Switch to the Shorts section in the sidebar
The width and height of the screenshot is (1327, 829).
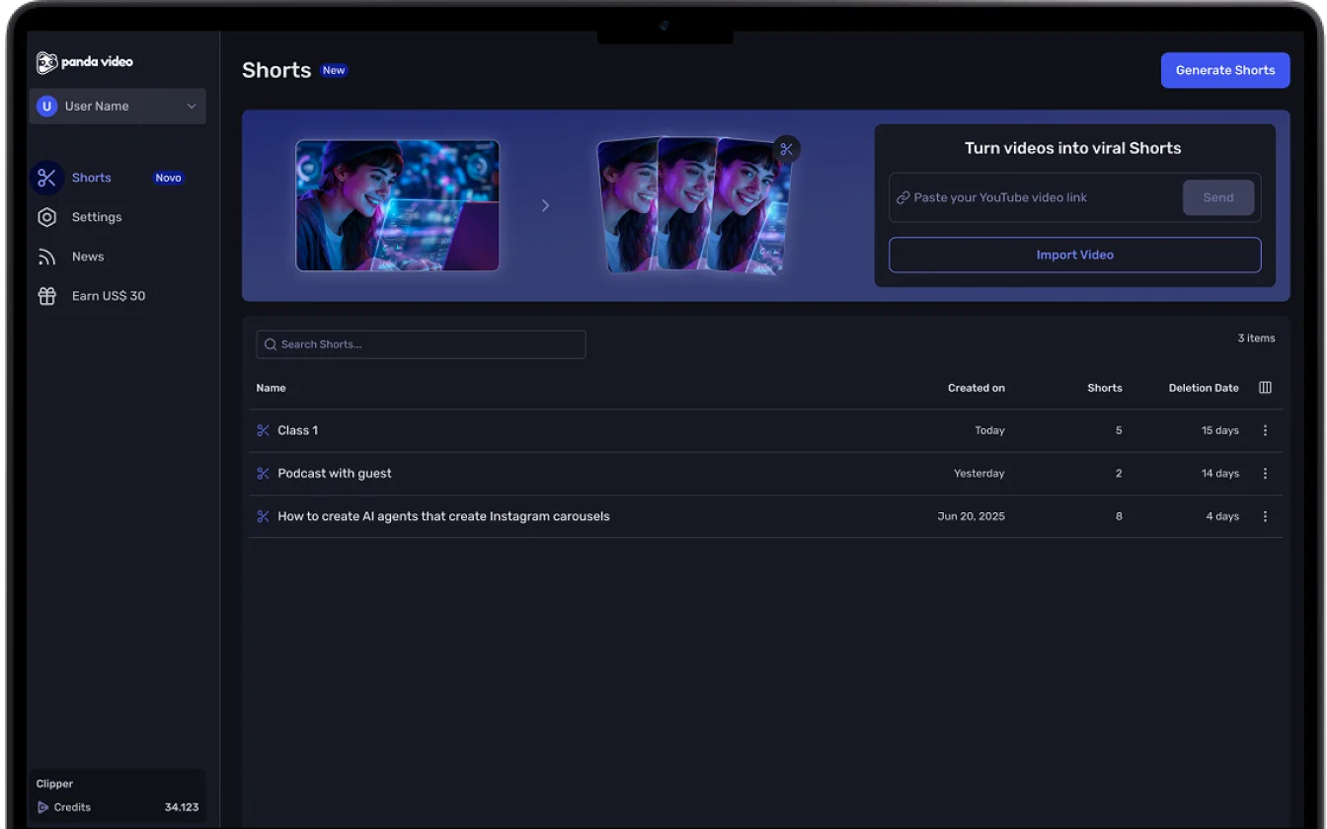click(x=91, y=177)
